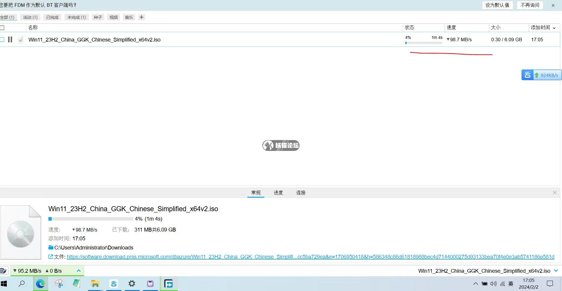Image resolution: width=562 pixels, height=291 pixels.
Task: Open the 进度 details tab
Action: click(278, 193)
